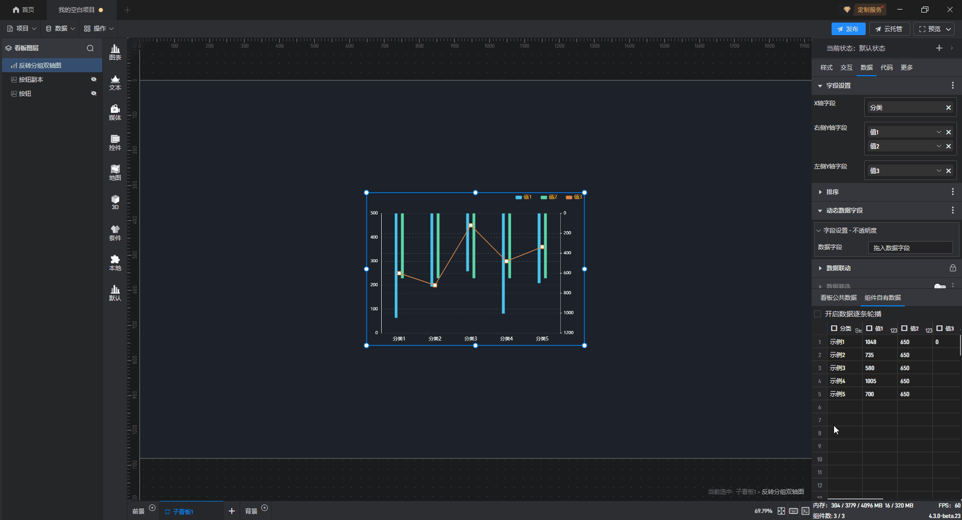Switch to the 样式 tab
The image size is (962, 520).
coord(826,68)
